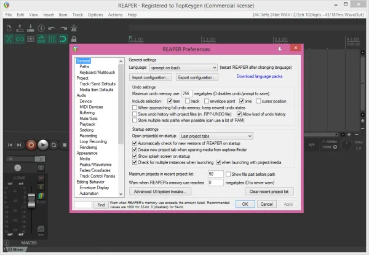Enable save undo history with project checkbox
This screenshot has height=255, width=369.
click(135, 114)
